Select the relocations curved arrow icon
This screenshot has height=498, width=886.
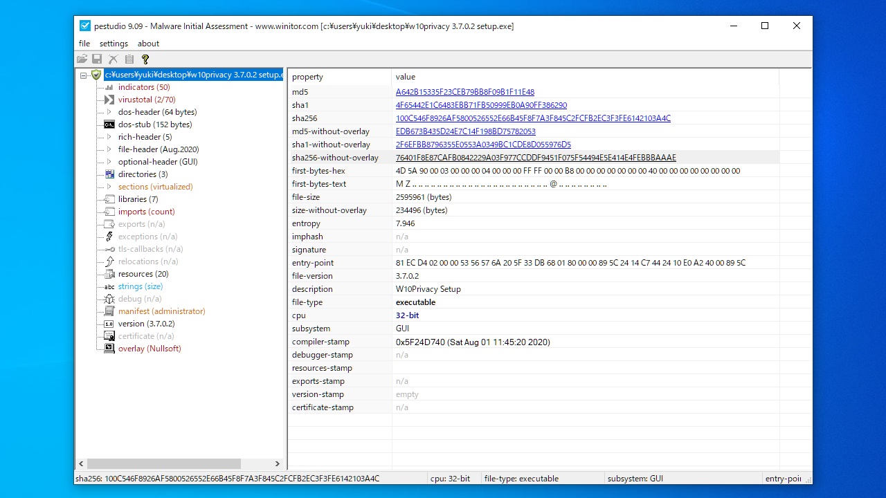[109, 261]
